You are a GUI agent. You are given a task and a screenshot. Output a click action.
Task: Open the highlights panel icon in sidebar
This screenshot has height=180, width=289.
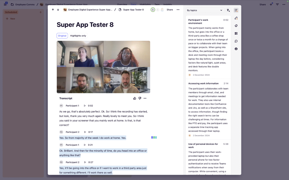[x=236, y=18]
